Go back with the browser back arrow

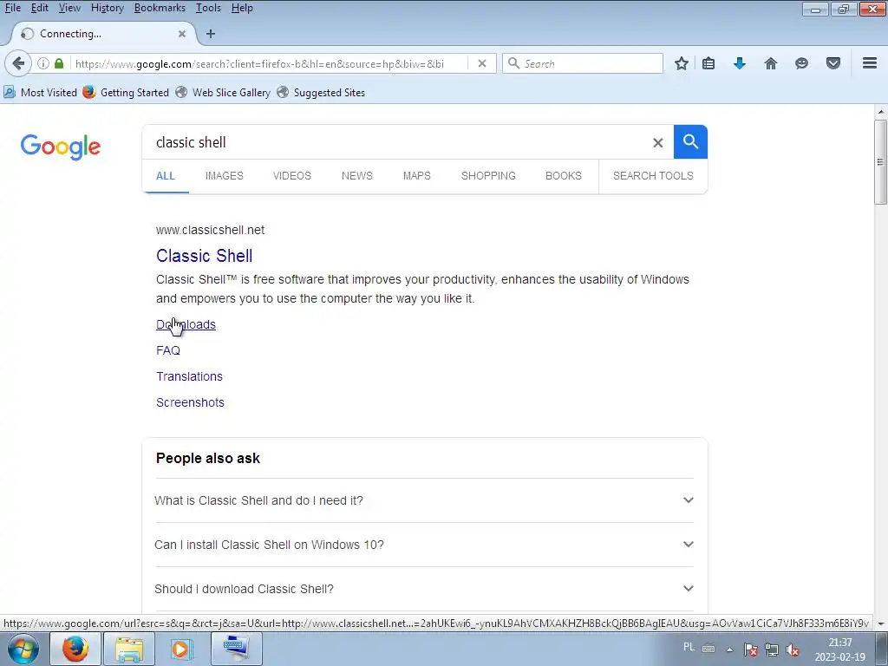pyautogui.click(x=18, y=63)
